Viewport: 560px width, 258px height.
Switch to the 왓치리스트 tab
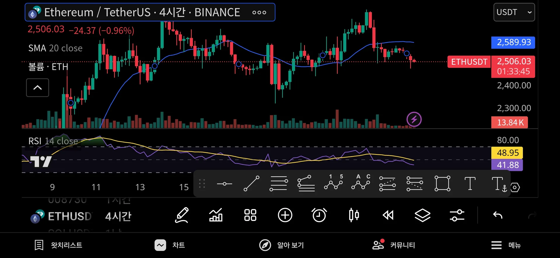[x=58, y=245]
